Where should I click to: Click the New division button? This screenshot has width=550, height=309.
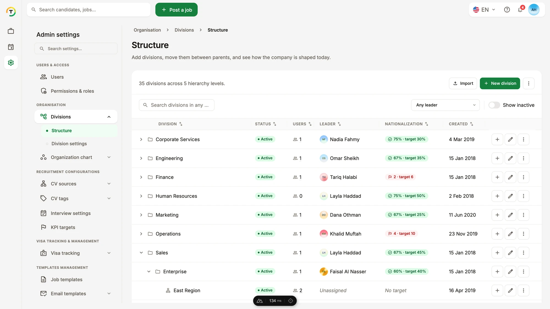(500, 83)
